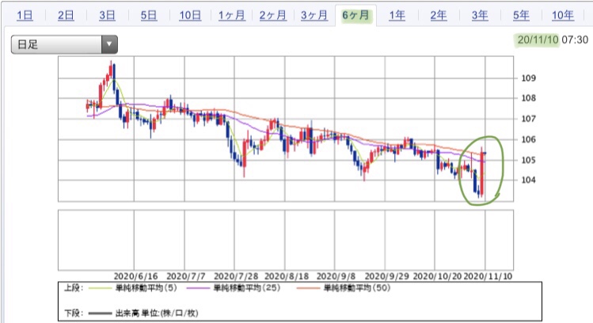
Task: Click the circled latest red candlestick
Action: [x=482, y=173]
